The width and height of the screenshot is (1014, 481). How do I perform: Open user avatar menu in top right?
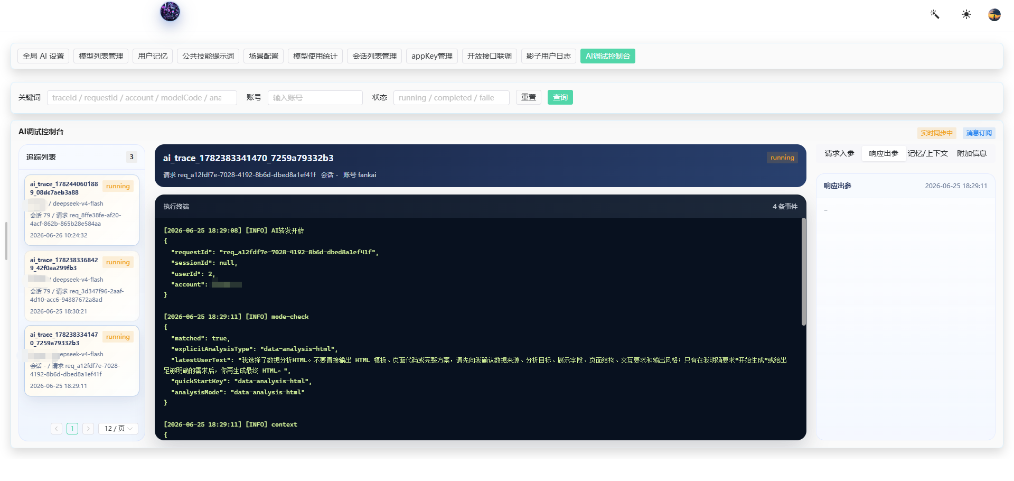[x=994, y=14]
